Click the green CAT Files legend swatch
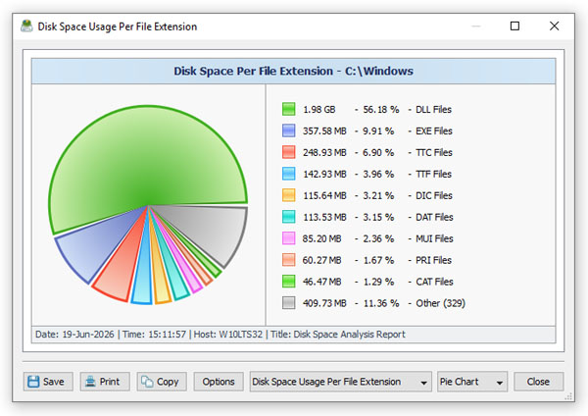The image size is (588, 416). (x=288, y=282)
